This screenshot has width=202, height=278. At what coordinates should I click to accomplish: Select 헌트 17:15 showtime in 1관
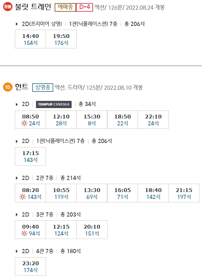[x=30, y=156]
